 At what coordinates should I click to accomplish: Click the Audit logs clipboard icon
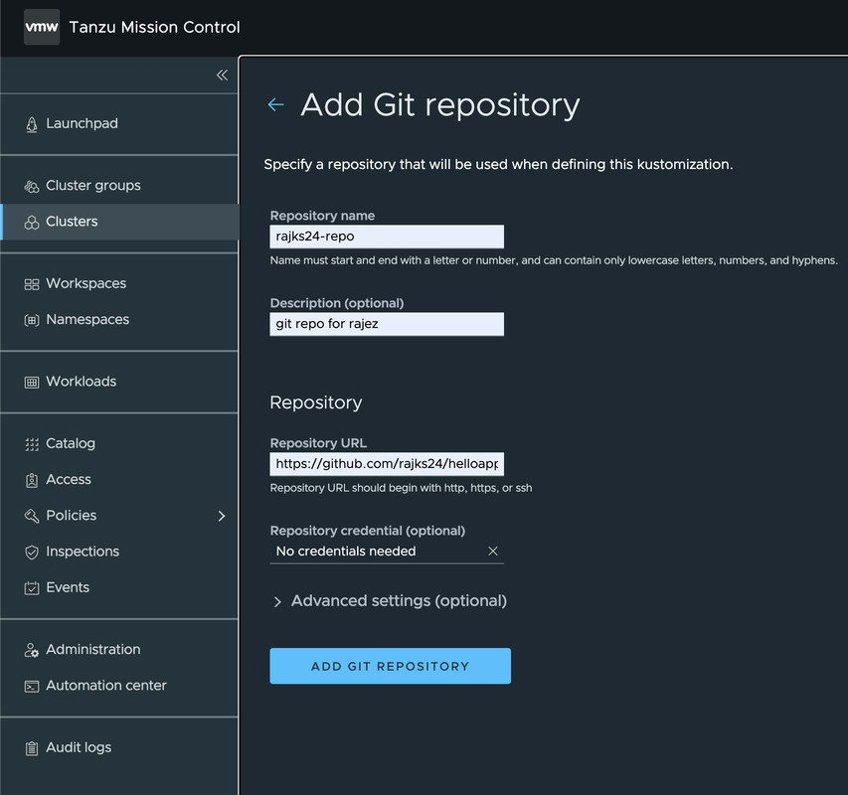click(x=31, y=748)
